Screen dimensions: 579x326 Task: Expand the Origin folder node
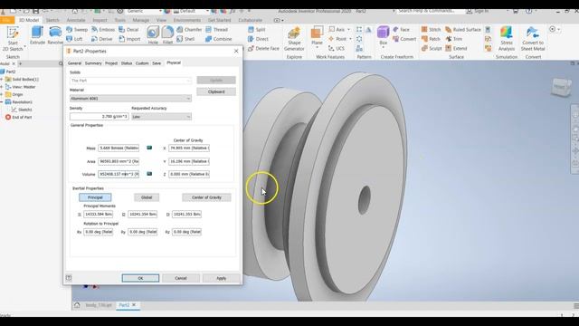[x=2, y=94]
